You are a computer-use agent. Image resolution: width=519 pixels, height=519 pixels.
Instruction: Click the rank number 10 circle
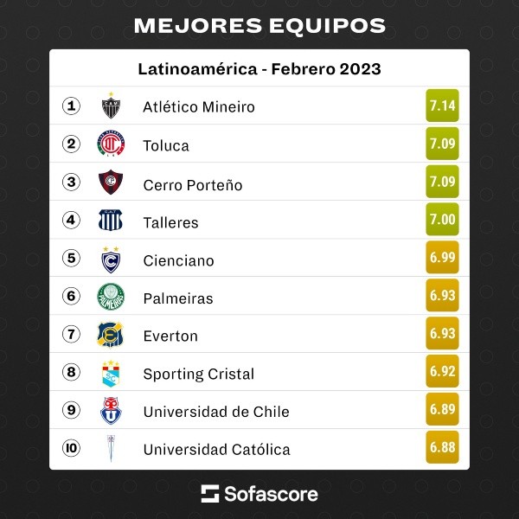click(71, 449)
